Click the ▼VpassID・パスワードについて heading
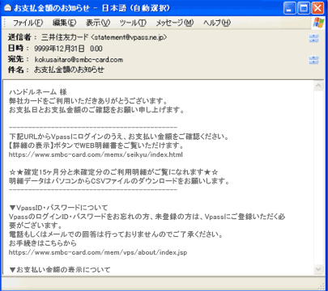 58,208
